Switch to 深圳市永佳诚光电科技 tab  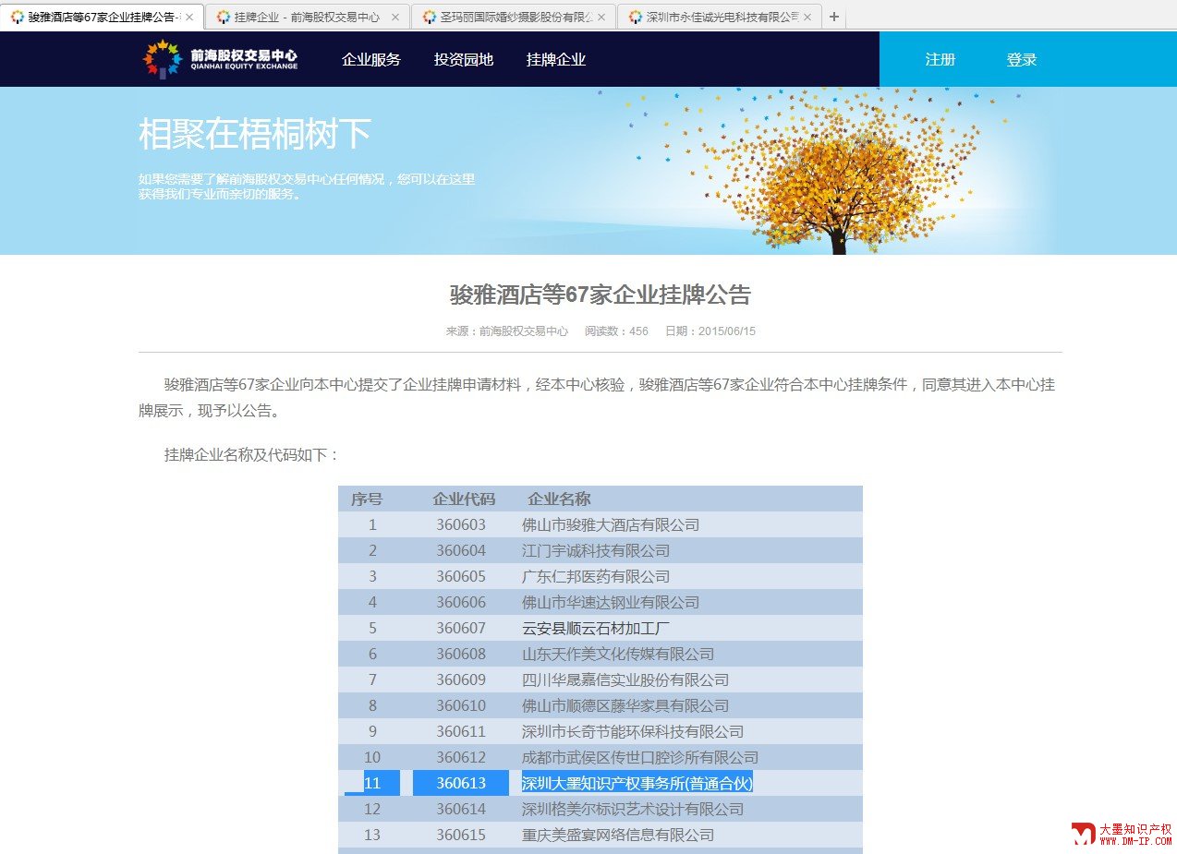coord(719,17)
